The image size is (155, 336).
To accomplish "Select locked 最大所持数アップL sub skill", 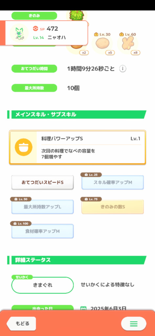I will click(42, 207).
